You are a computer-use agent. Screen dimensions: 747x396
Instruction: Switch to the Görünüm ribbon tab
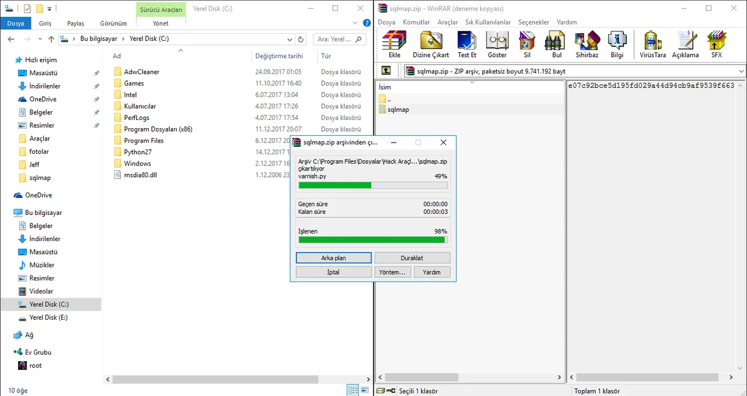(113, 23)
